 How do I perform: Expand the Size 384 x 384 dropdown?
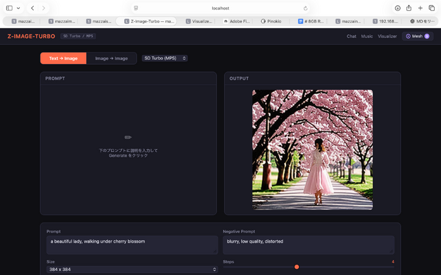coord(132,269)
